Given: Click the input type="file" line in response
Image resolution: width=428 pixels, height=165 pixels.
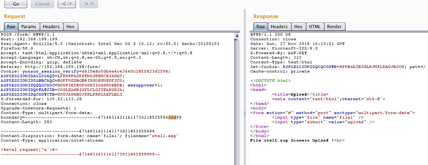Looking at the screenshot, I should [x=318, y=117].
